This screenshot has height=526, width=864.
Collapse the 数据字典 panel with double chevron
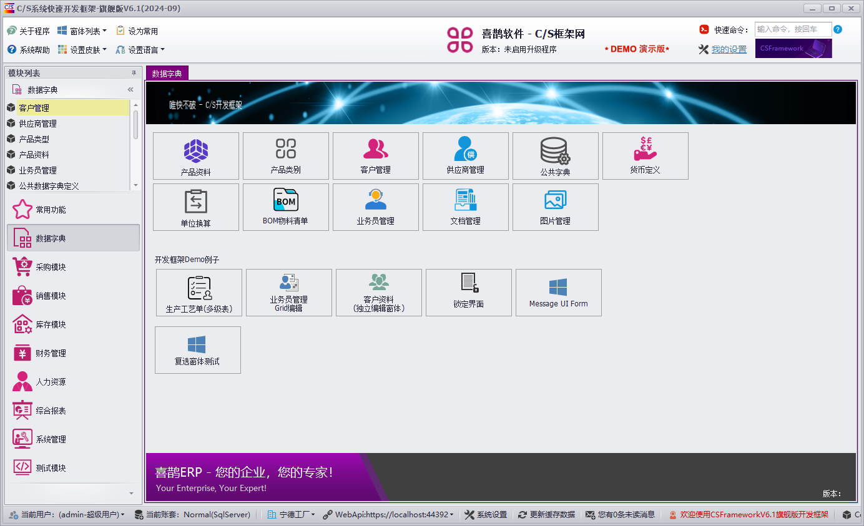coord(130,90)
